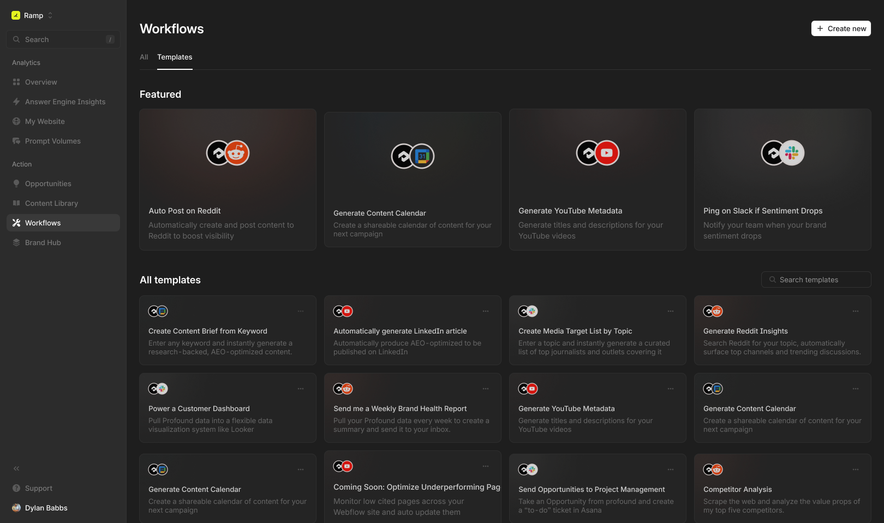Screen dimensions: 884x523
Task: Click the Opportunities lightbulb icon
Action: [16, 183]
